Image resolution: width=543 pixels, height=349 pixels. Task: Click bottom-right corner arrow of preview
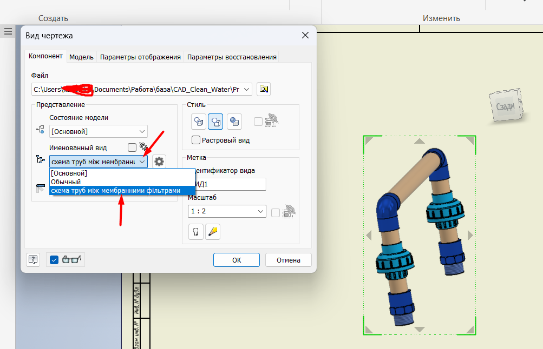coord(470,330)
